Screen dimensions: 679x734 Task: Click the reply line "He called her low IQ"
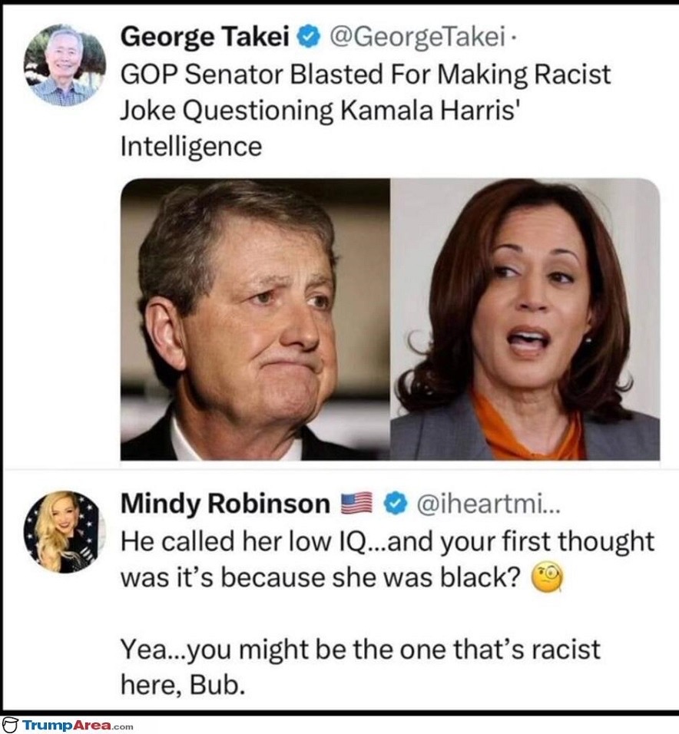pyautogui.click(x=387, y=541)
